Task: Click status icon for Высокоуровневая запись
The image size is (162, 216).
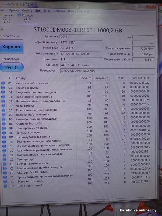Action: (x=4, y=137)
